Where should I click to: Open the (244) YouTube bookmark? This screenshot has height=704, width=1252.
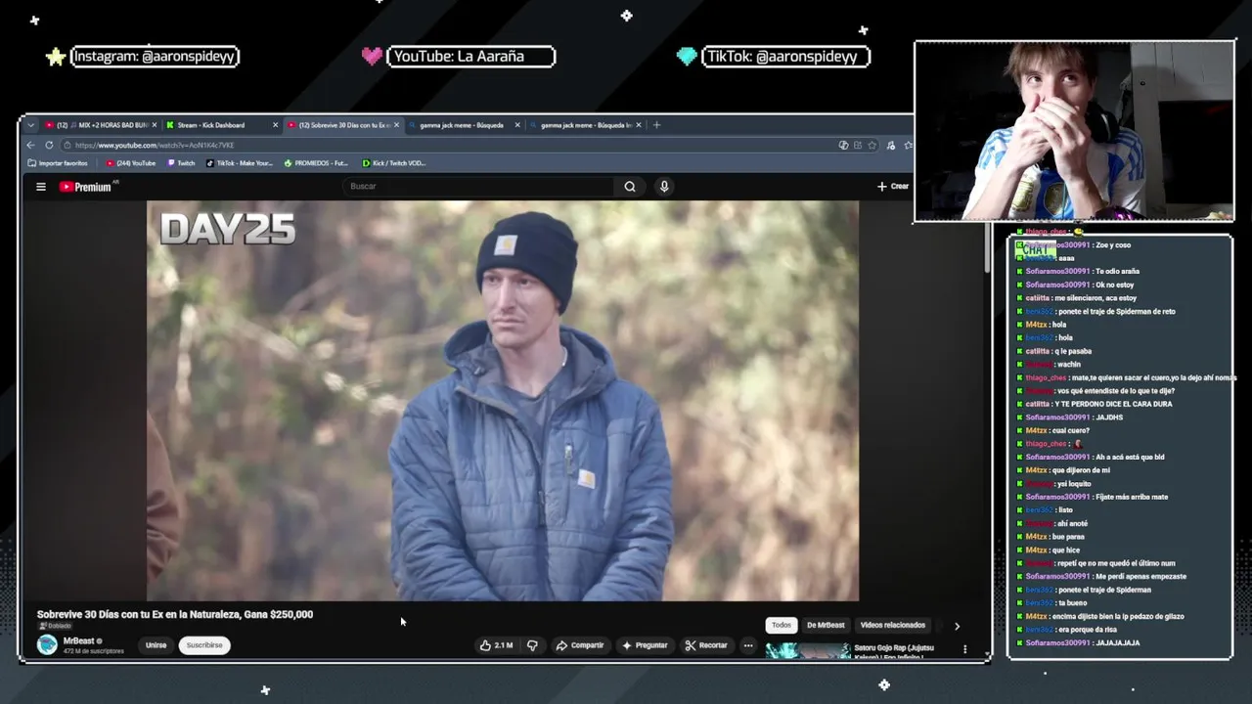click(x=131, y=163)
